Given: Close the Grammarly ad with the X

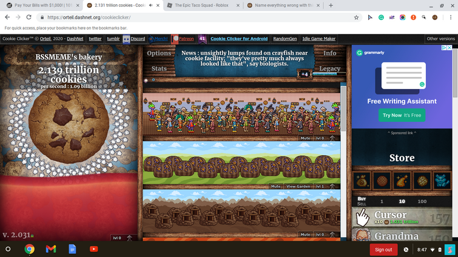Looking at the screenshot, I should (x=450, y=47).
